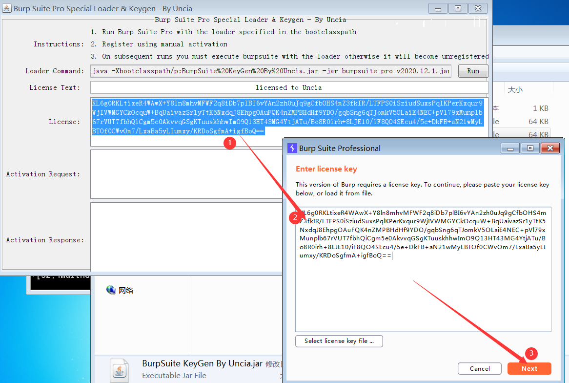Click the Executable Jar File type label
569x383 pixels.
tap(174, 375)
